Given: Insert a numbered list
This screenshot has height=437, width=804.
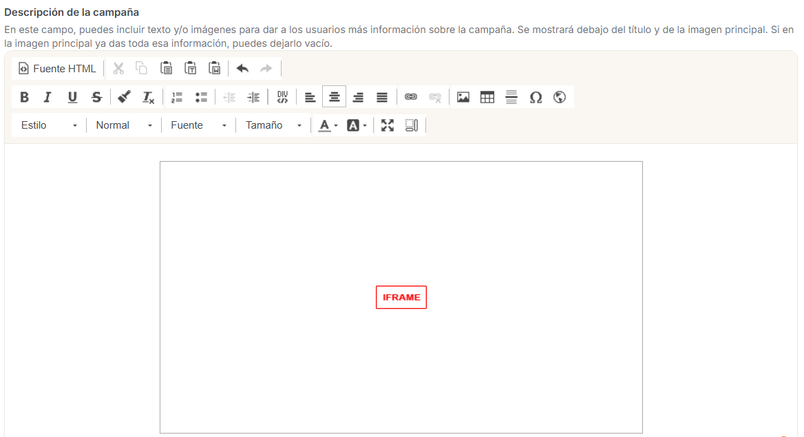Looking at the screenshot, I should click(177, 97).
